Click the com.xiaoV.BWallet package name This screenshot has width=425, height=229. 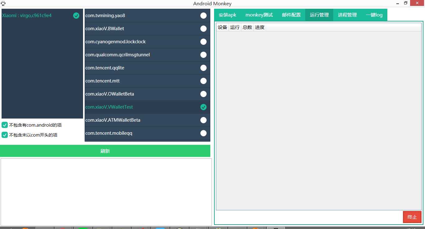point(105,29)
